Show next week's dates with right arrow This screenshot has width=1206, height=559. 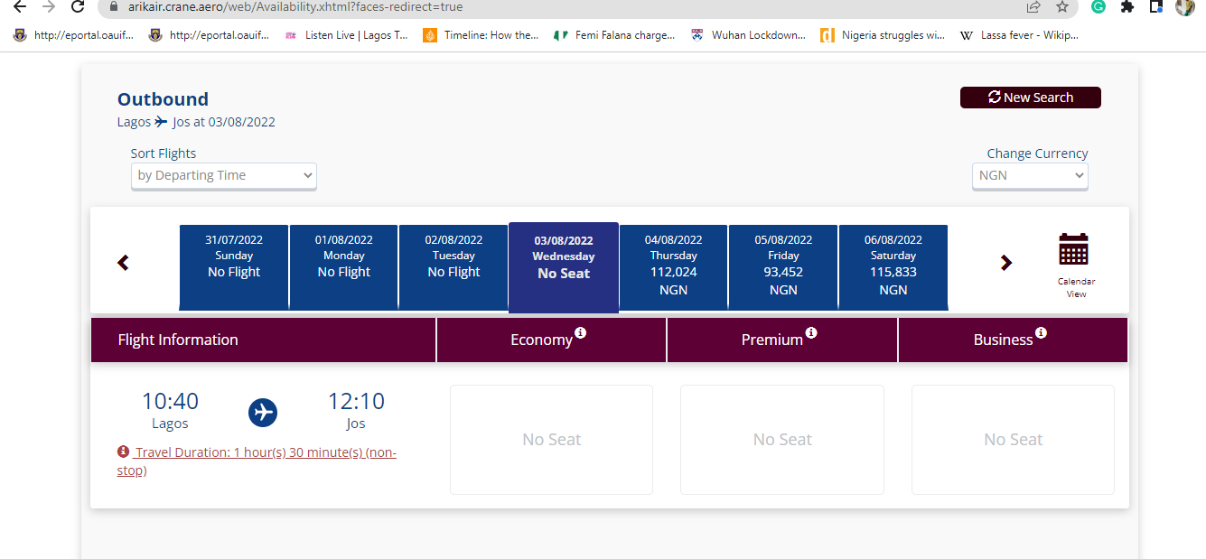point(1005,263)
